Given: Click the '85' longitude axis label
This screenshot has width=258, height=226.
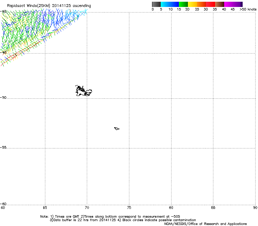Looking at the screenshot, I should click(213, 208).
